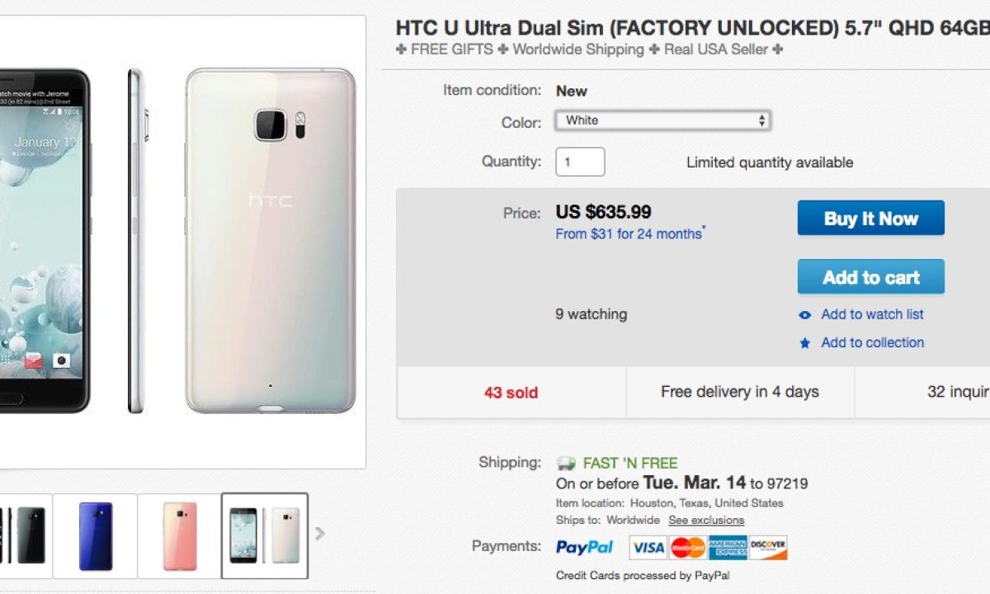Show next thumbnails with the right chevron
The image size is (990, 594).
click(x=320, y=534)
